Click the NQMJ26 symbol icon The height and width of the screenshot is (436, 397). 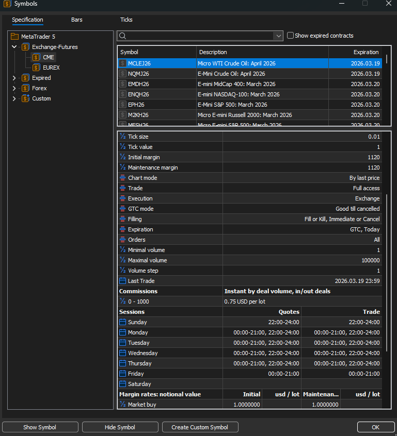tap(122, 74)
